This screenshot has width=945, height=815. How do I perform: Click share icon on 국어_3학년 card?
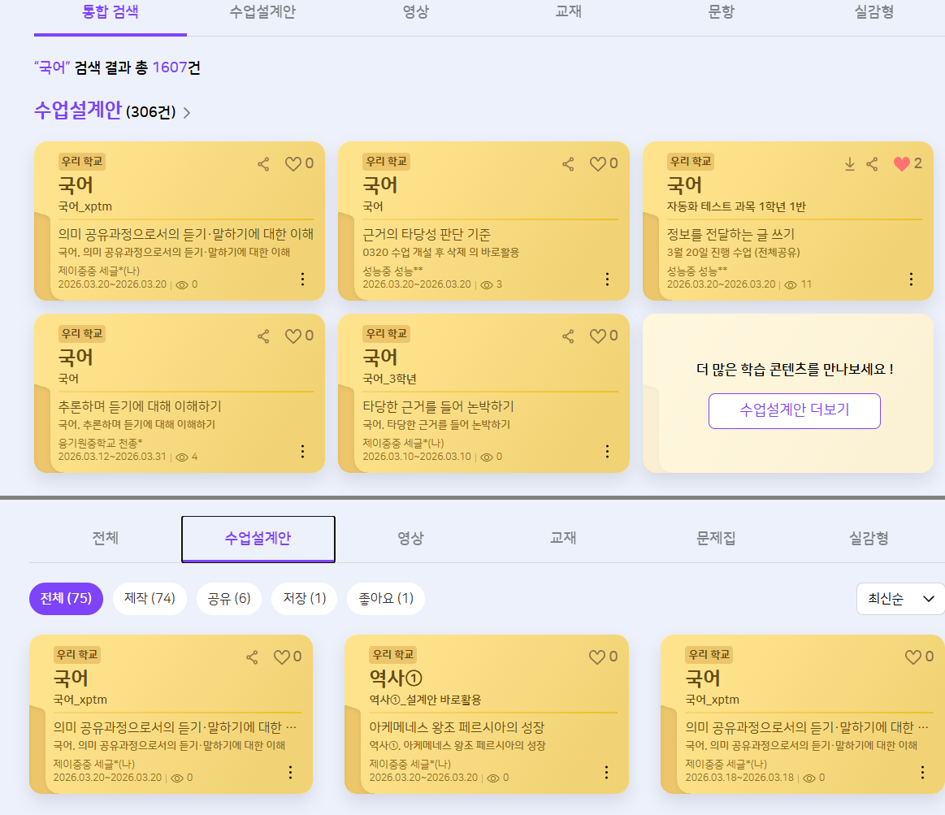point(568,336)
